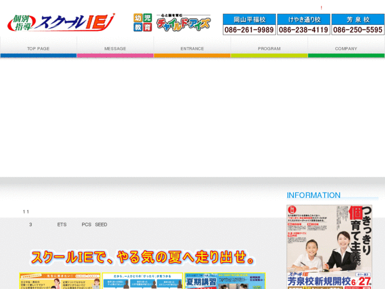Open the orange 先生に聞きたい flyer thumbnail
385x289 pixels.
pos(60,281)
